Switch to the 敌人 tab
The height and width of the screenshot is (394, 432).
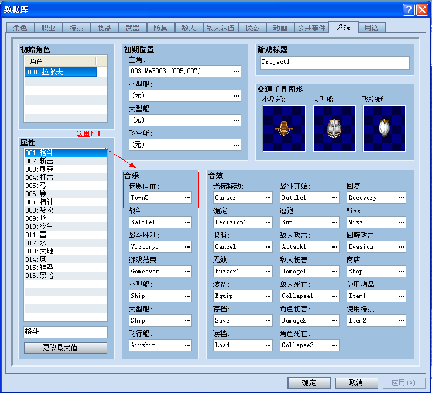click(x=189, y=28)
